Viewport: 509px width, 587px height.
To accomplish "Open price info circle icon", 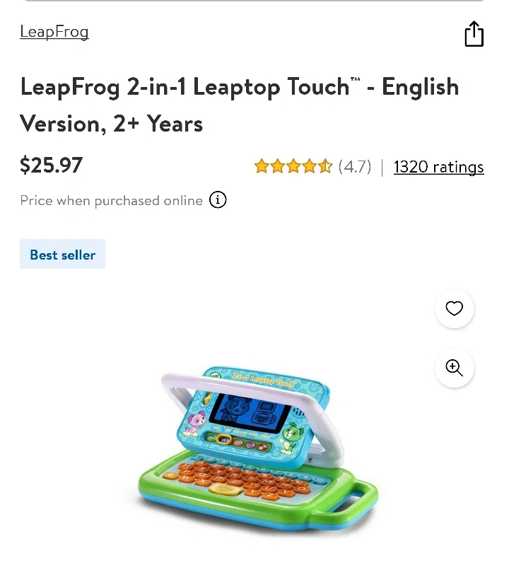I will [x=218, y=200].
